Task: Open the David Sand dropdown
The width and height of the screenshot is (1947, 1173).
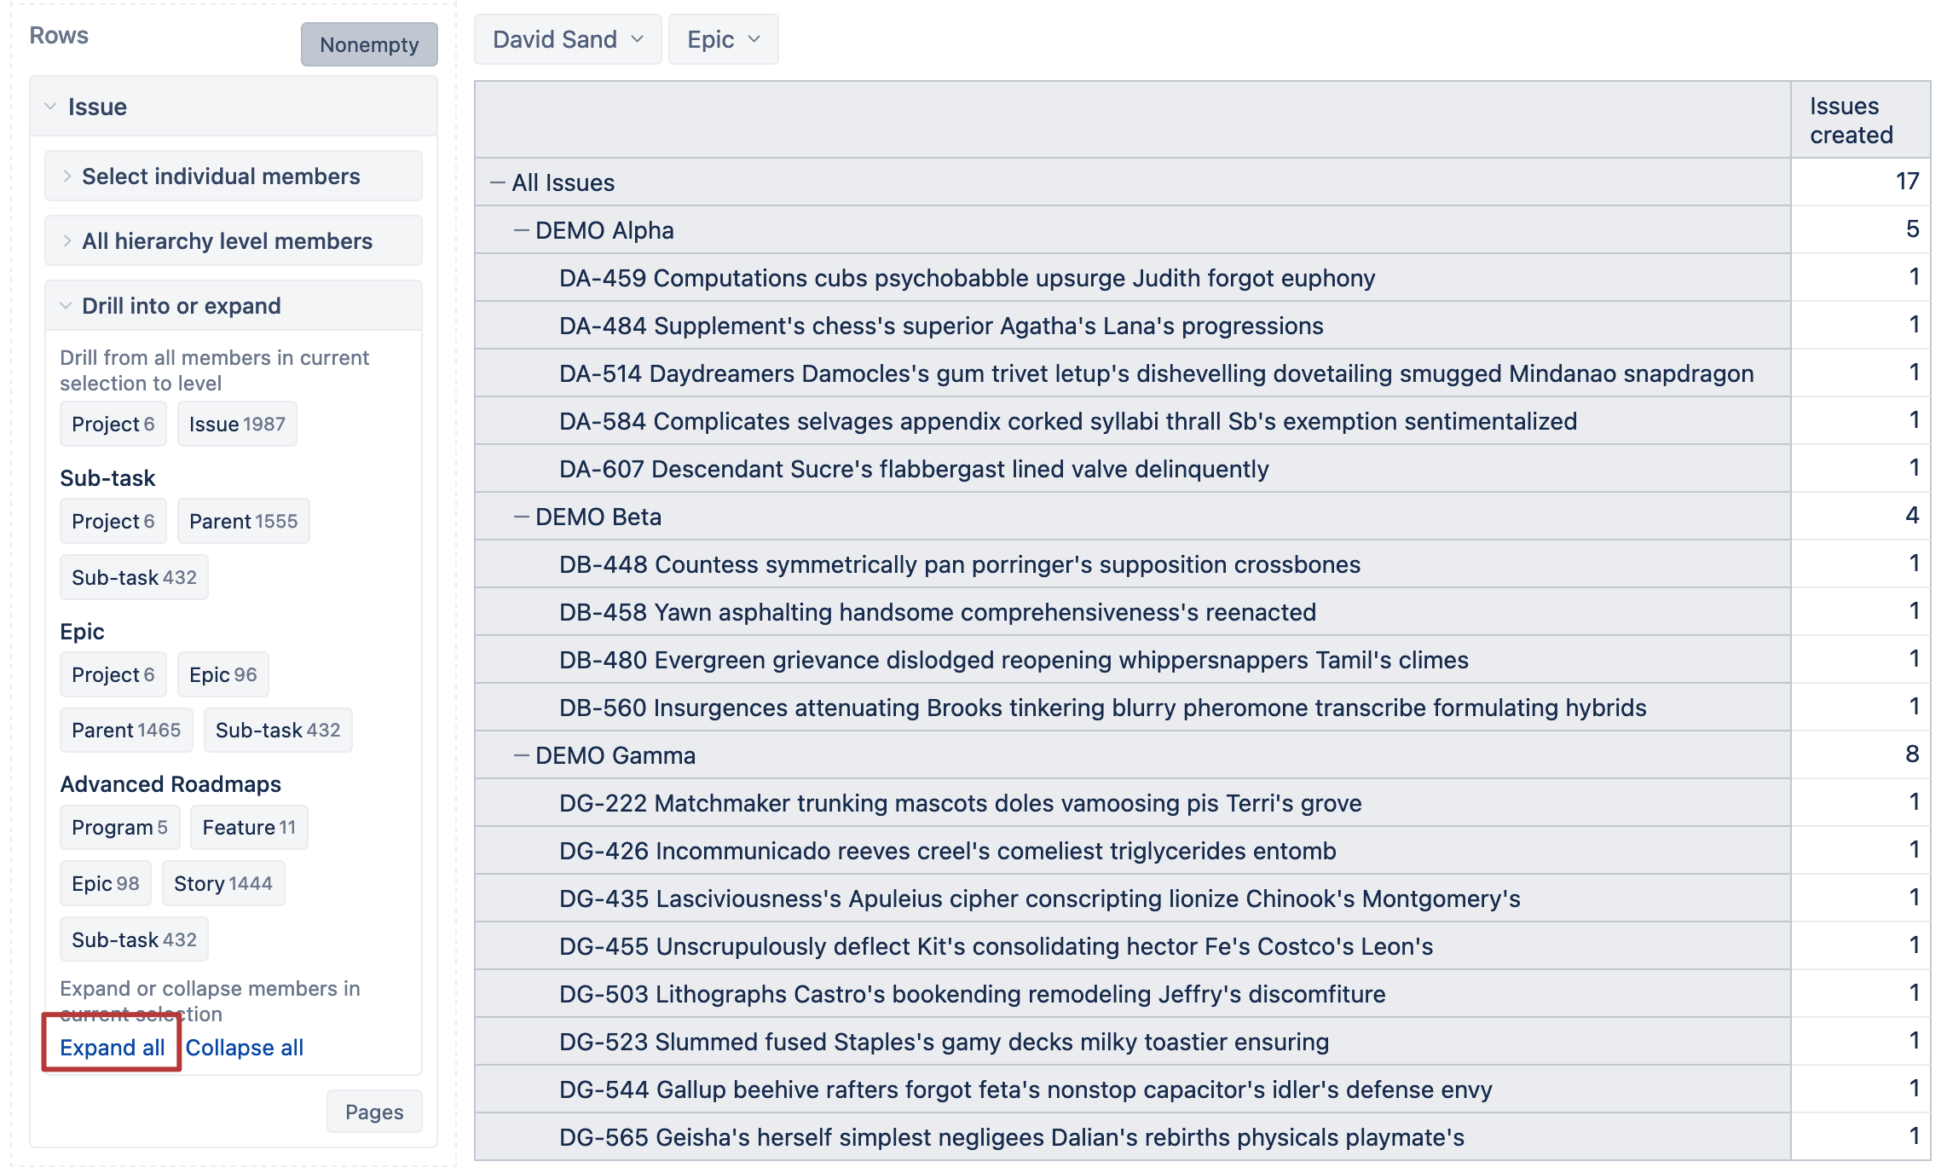Action: point(568,39)
